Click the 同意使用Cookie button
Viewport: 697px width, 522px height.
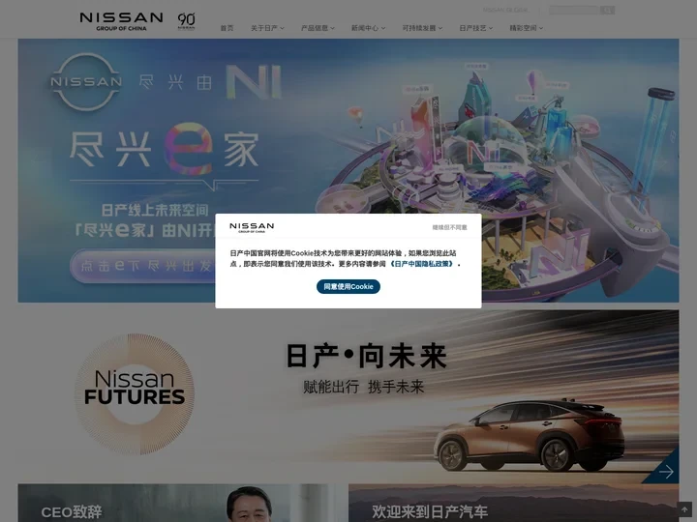(x=348, y=287)
